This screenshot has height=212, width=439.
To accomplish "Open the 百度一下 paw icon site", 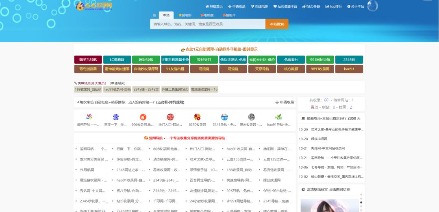I will [x=116, y=117].
